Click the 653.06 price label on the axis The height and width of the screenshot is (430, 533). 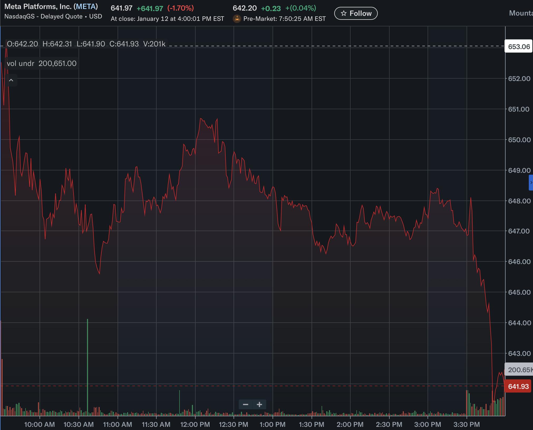click(x=519, y=47)
